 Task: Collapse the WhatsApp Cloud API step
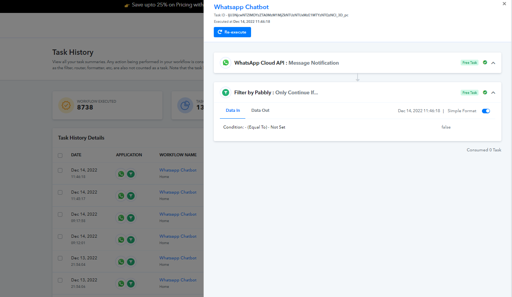493,63
